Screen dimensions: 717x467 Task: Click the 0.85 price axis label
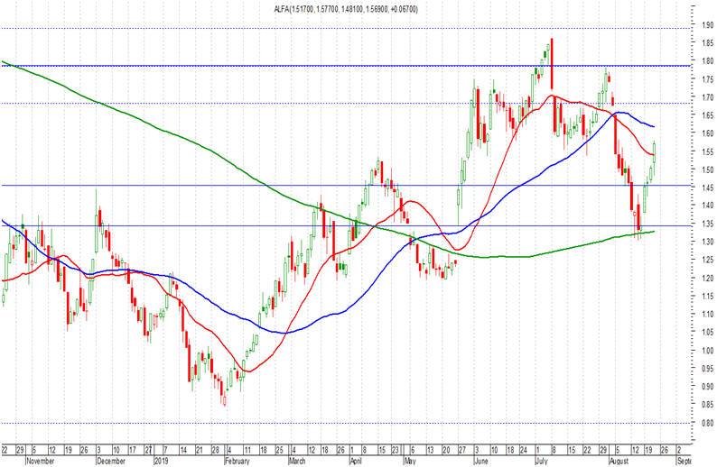[x=708, y=405]
